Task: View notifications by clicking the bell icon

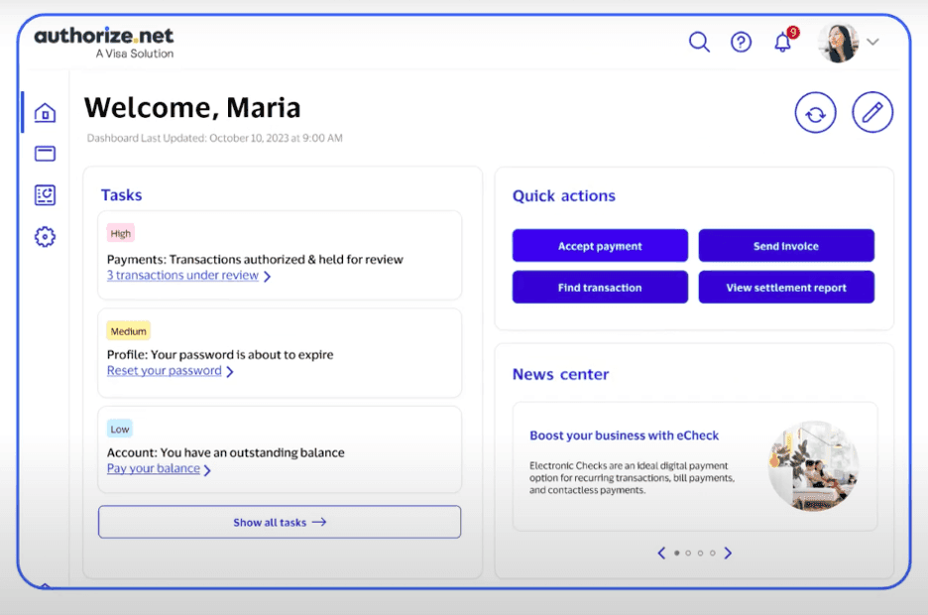Action: [782, 42]
